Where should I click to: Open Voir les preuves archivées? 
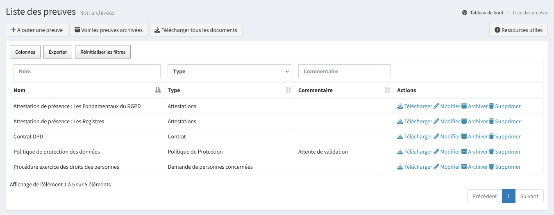click(109, 30)
